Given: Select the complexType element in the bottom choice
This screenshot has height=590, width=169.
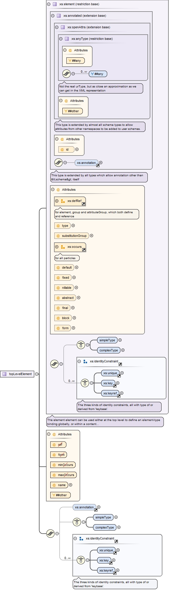Looking at the screenshot, I should (105, 527).
